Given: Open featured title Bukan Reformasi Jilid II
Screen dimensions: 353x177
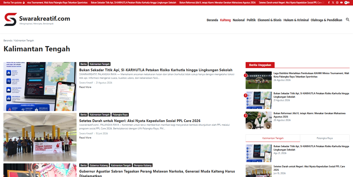Looking at the screenshot, I should point(309,115).
